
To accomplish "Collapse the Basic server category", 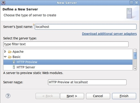I will coord(5,57).
